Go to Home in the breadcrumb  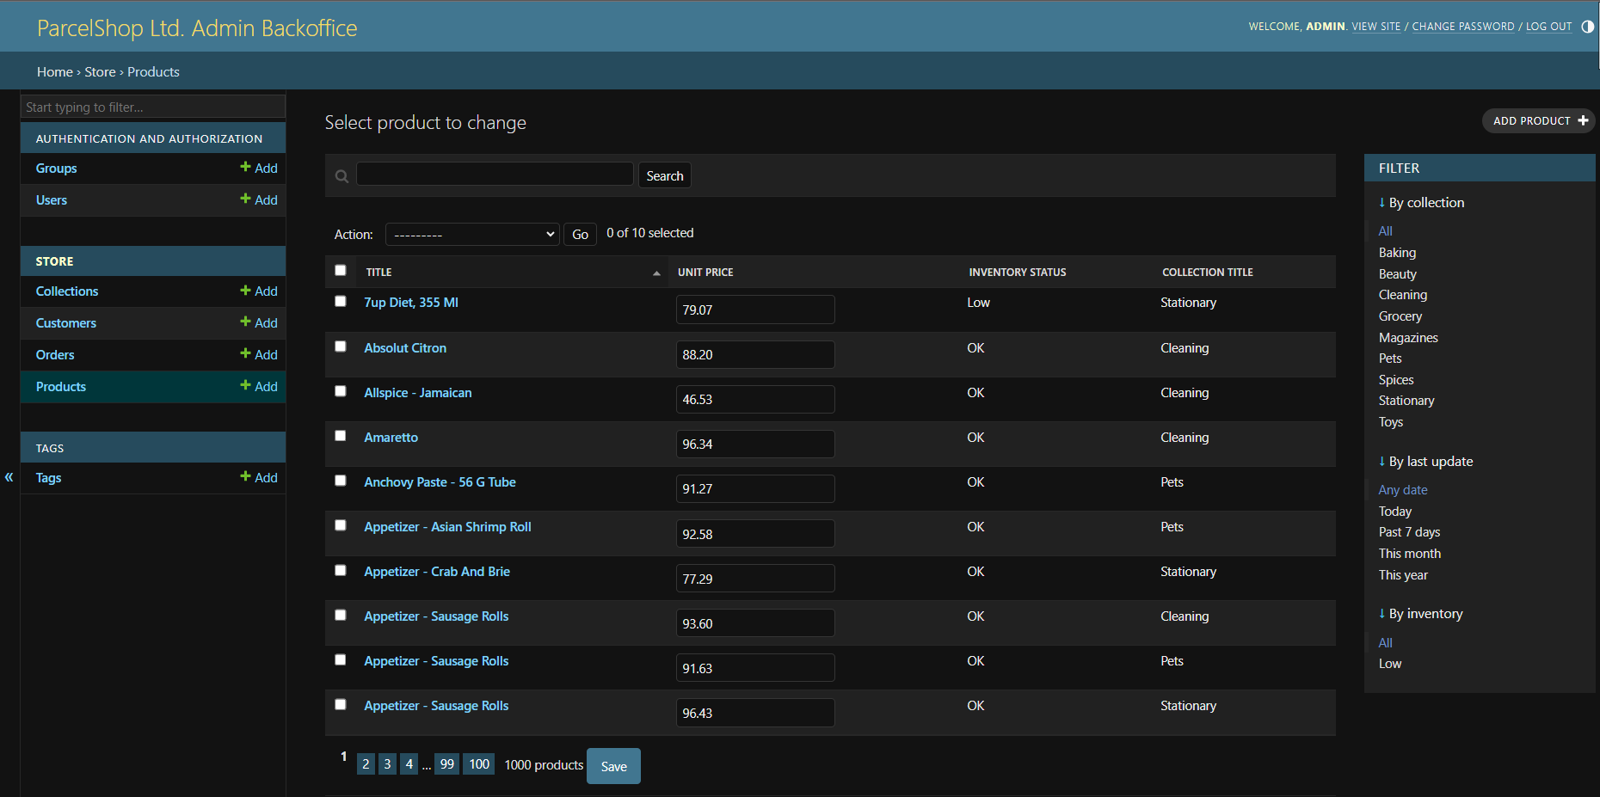[55, 72]
